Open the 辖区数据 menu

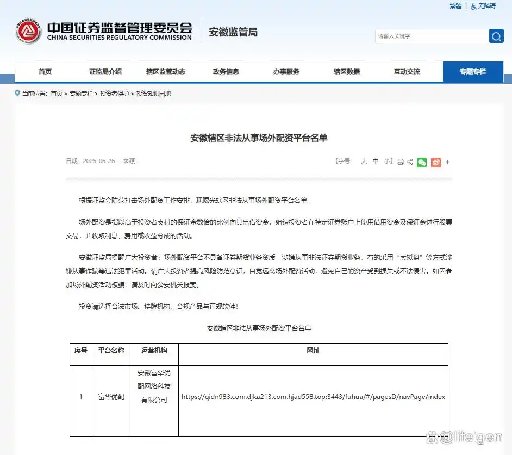tap(346, 71)
